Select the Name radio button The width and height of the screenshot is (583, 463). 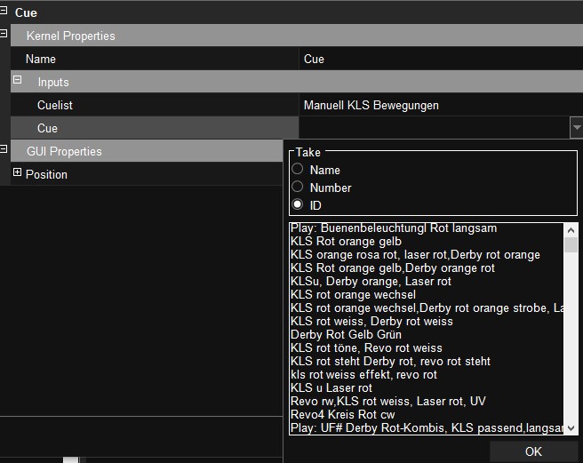[x=298, y=170]
